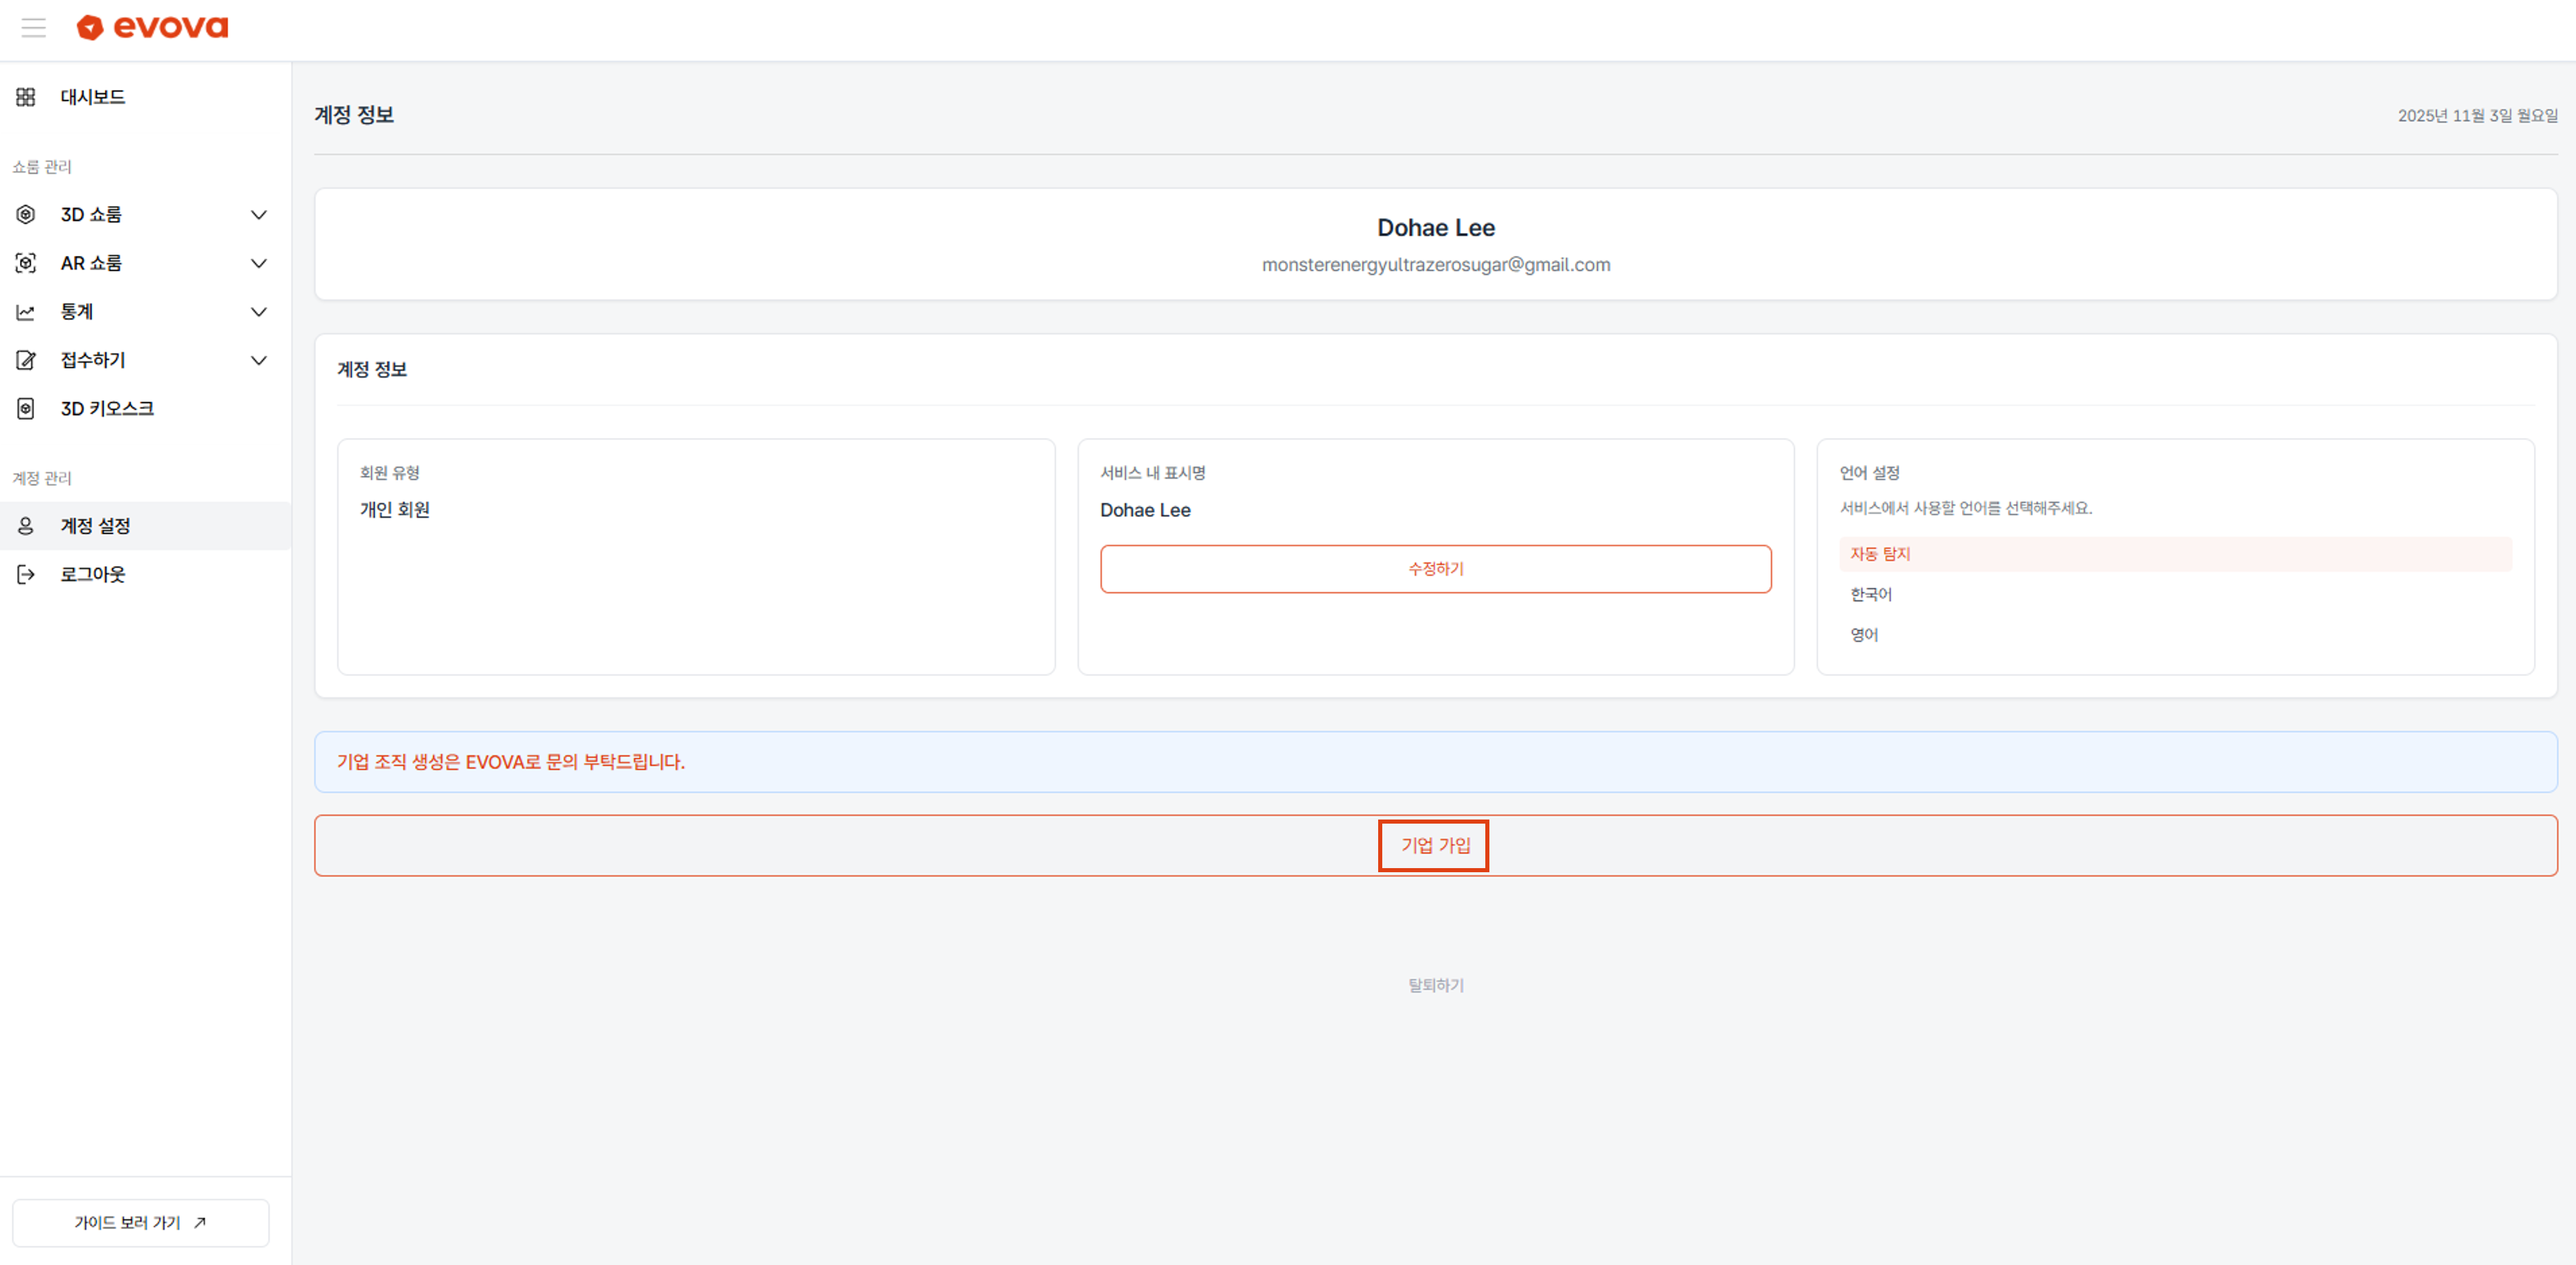Expand the 3D 쇼룸 submenu

pos(259,214)
